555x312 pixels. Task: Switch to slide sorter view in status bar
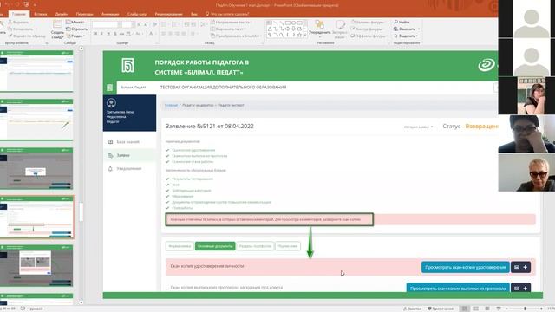[476, 309]
